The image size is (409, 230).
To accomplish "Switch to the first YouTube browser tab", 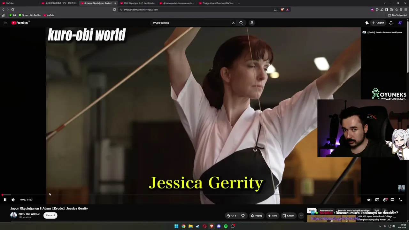I will 20,3.
